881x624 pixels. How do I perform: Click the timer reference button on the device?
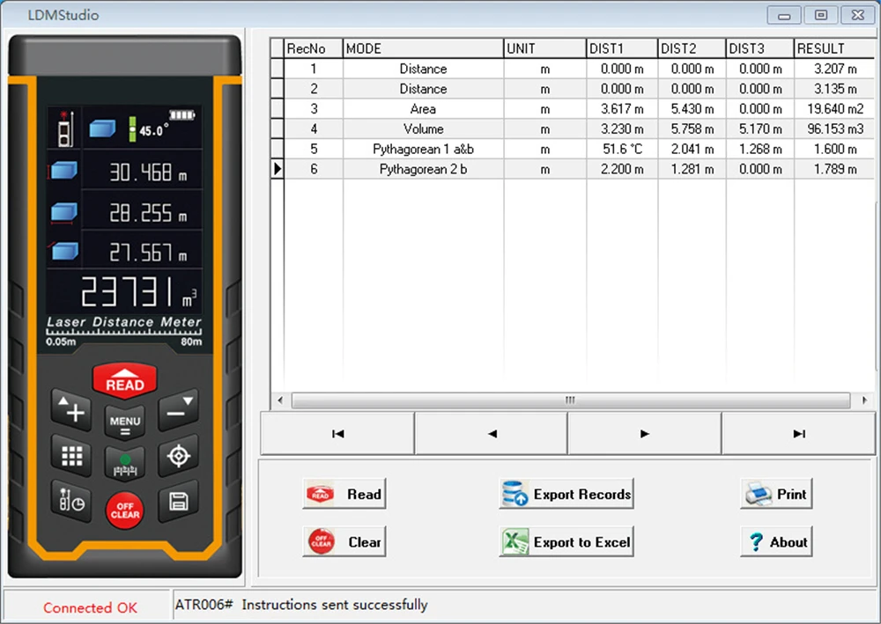click(71, 501)
